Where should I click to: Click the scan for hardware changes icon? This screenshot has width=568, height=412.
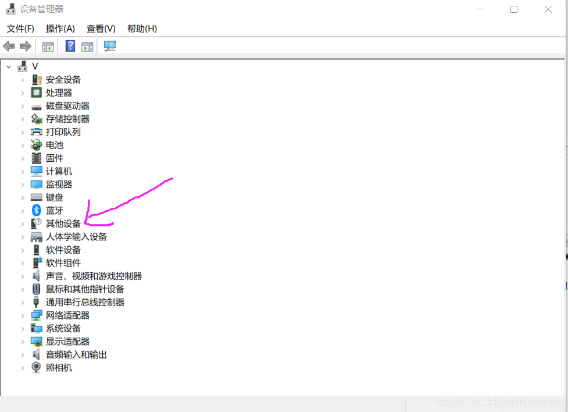pos(110,46)
